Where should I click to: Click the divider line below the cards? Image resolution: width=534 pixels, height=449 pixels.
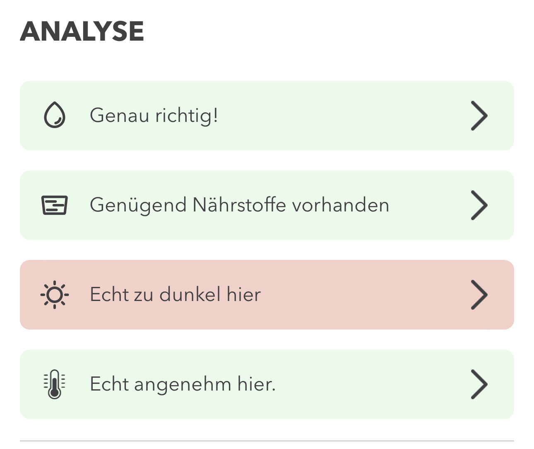tap(267, 441)
